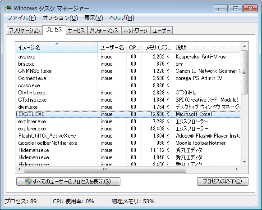Open the ユーザー tab
The image size is (262, 210).
click(x=161, y=31)
